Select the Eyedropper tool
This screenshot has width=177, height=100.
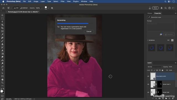tap(2, 34)
